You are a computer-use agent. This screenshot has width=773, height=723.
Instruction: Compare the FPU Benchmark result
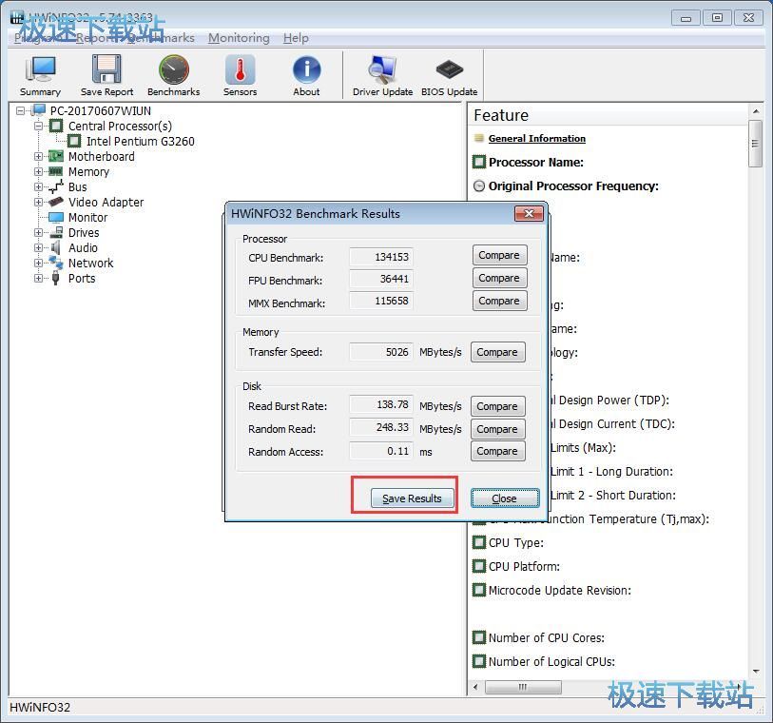coord(499,278)
